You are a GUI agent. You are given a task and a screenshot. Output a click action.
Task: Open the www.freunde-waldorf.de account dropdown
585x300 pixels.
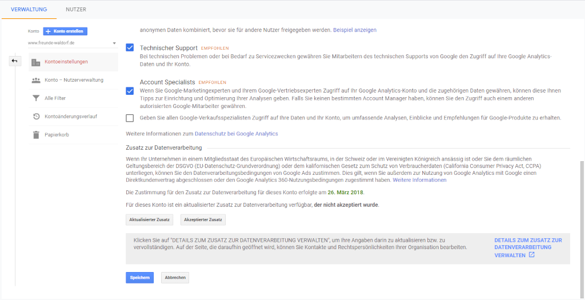coord(73,43)
